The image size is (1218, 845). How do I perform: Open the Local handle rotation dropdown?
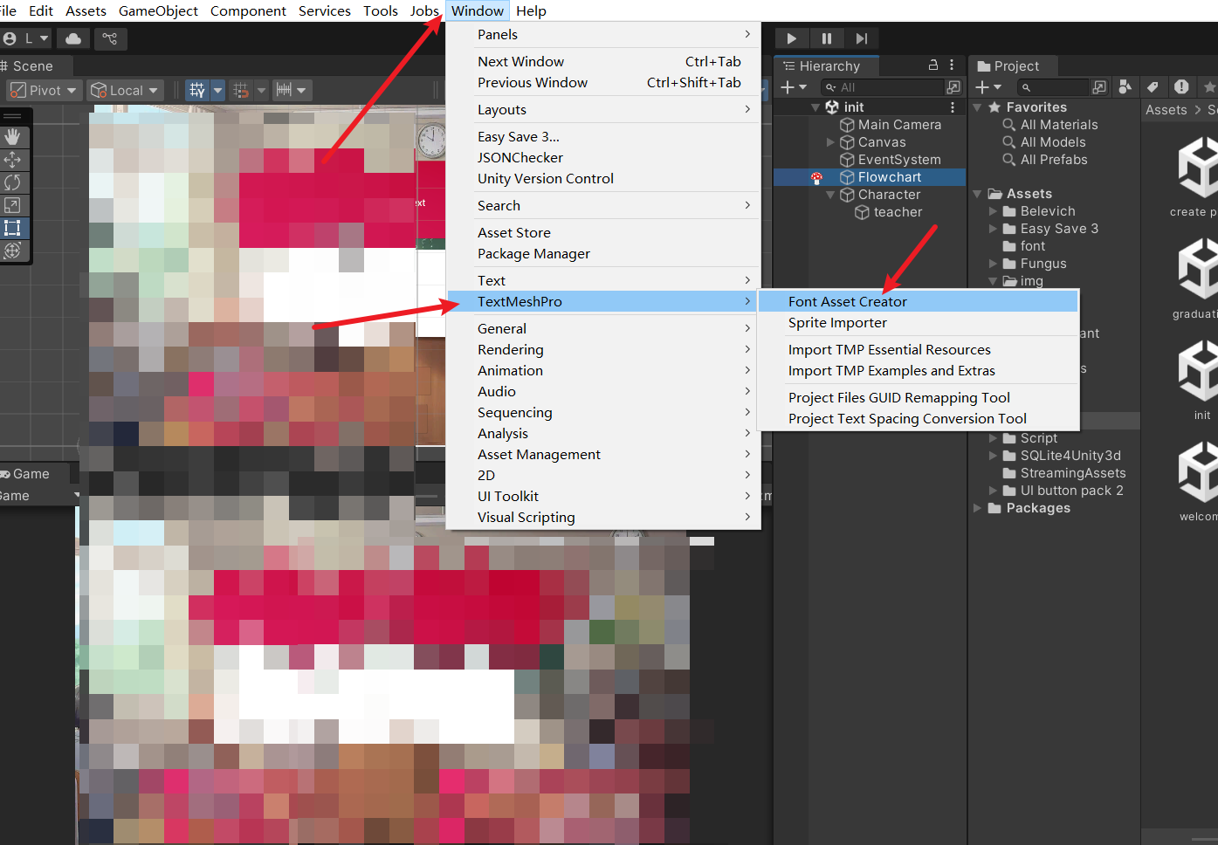point(126,90)
